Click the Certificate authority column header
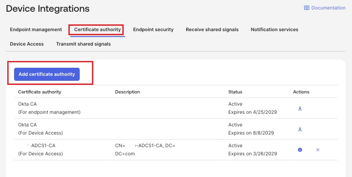 point(40,92)
